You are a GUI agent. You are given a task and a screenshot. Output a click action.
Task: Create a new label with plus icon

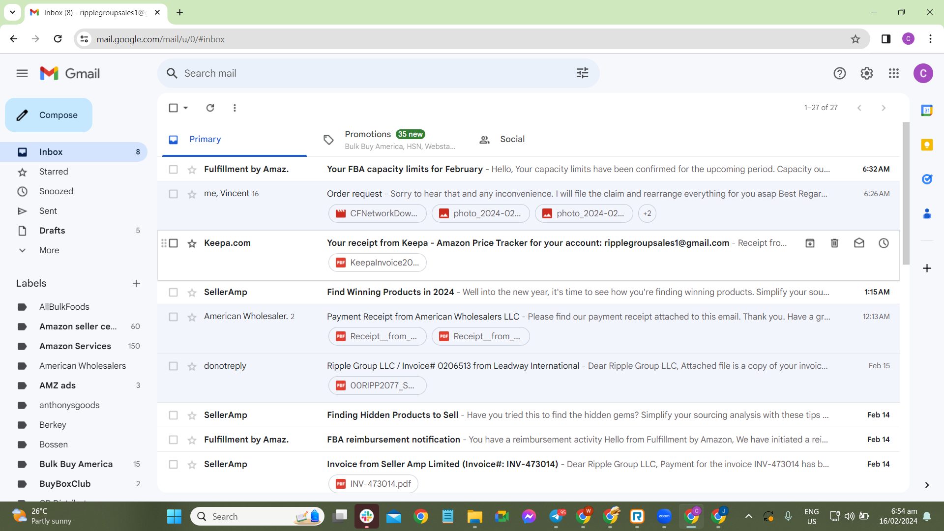point(136,283)
